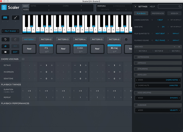Select the Section B radio button
Image resolution: width=183 pixels, height=132 pixels.
coord(153,51)
